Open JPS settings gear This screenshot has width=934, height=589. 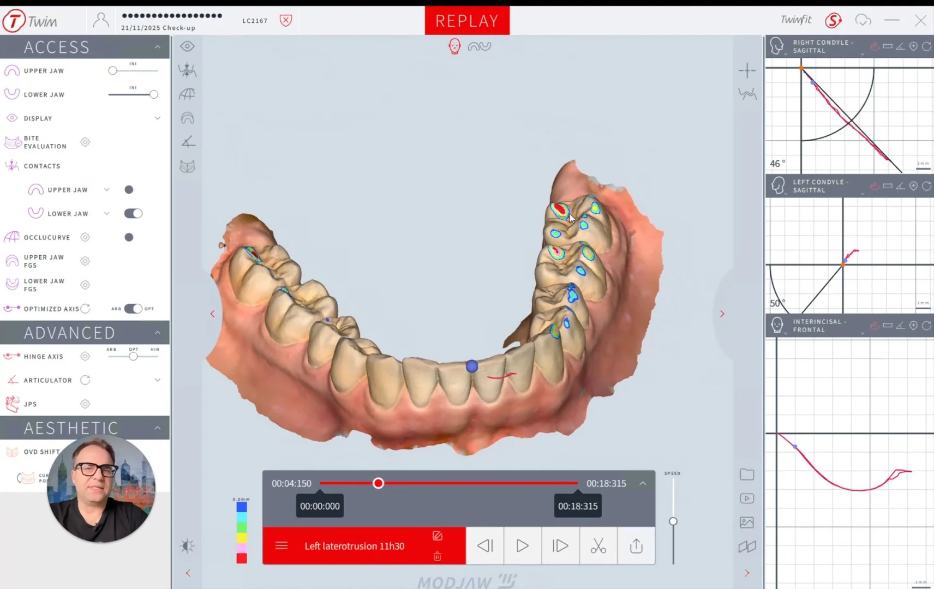pyautogui.click(x=85, y=404)
